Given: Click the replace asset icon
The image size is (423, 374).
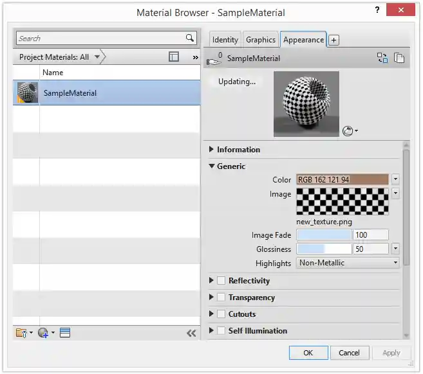Looking at the screenshot, I should coord(382,58).
